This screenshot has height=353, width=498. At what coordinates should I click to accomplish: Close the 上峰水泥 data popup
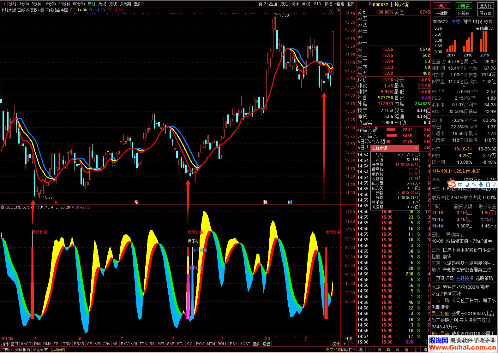(x=416, y=148)
